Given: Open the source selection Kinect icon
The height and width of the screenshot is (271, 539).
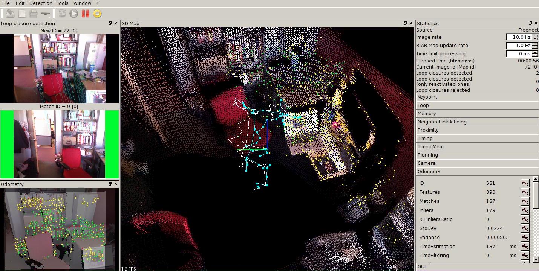Looking at the screenshot, I should (45, 14).
